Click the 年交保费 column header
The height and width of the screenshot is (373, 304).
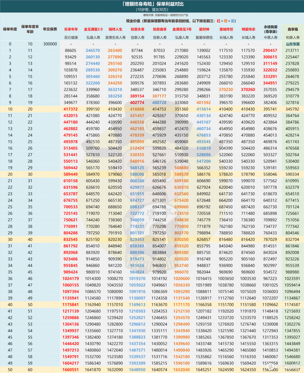pos(50,29)
